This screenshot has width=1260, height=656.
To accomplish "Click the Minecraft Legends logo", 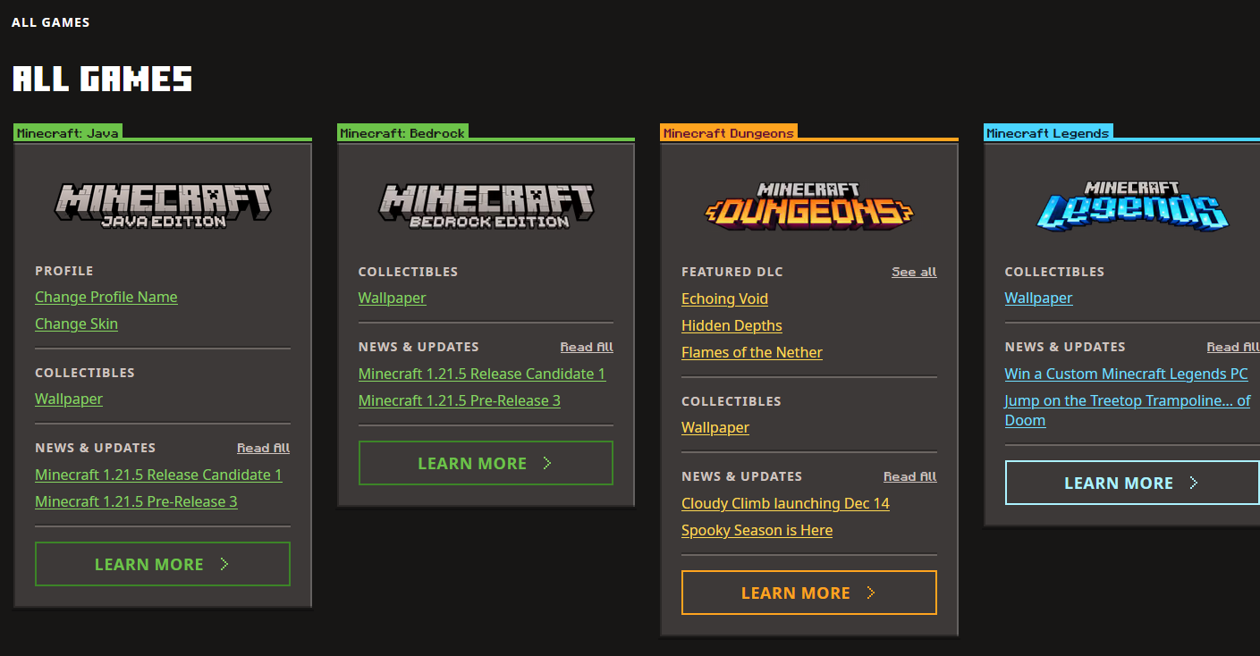I will click(x=1132, y=206).
